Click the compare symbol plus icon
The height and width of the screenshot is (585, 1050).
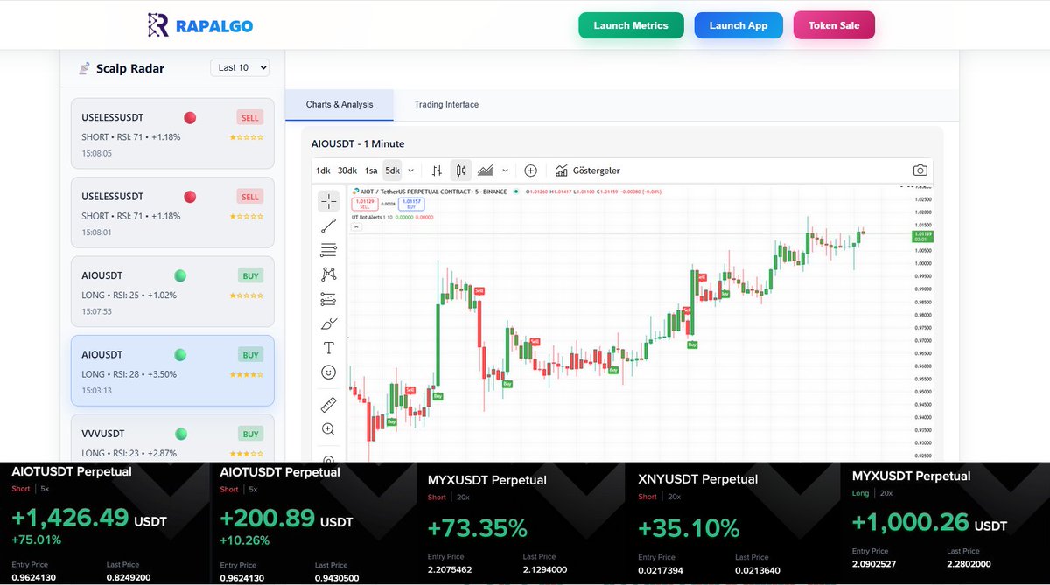point(530,171)
